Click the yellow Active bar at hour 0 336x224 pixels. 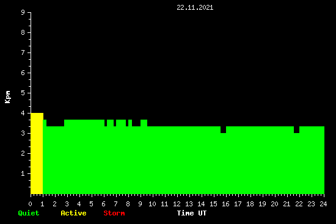tap(37, 153)
